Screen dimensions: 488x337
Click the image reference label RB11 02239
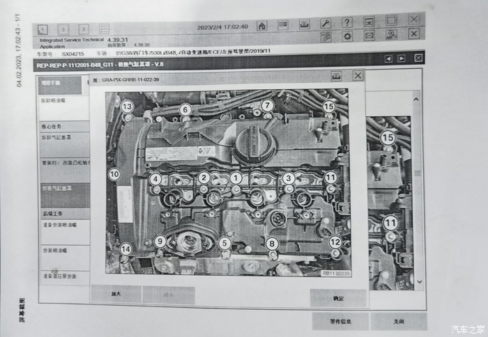click(336, 273)
